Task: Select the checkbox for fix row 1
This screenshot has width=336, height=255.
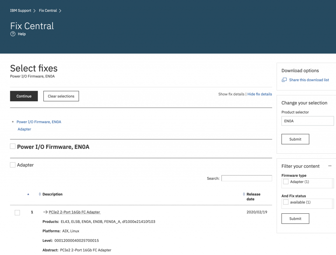Action: click(17, 213)
